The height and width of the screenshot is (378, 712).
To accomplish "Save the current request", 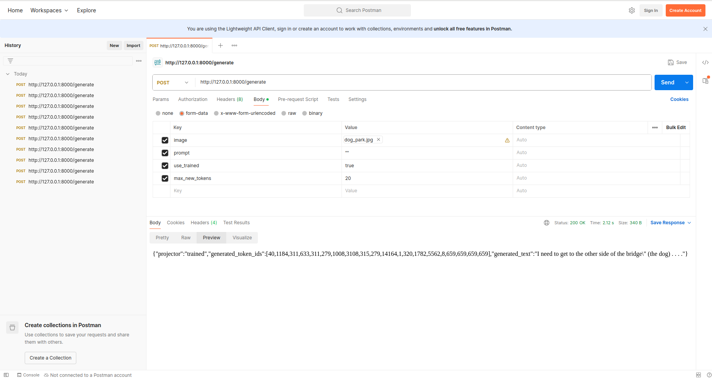I will pos(677,62).
